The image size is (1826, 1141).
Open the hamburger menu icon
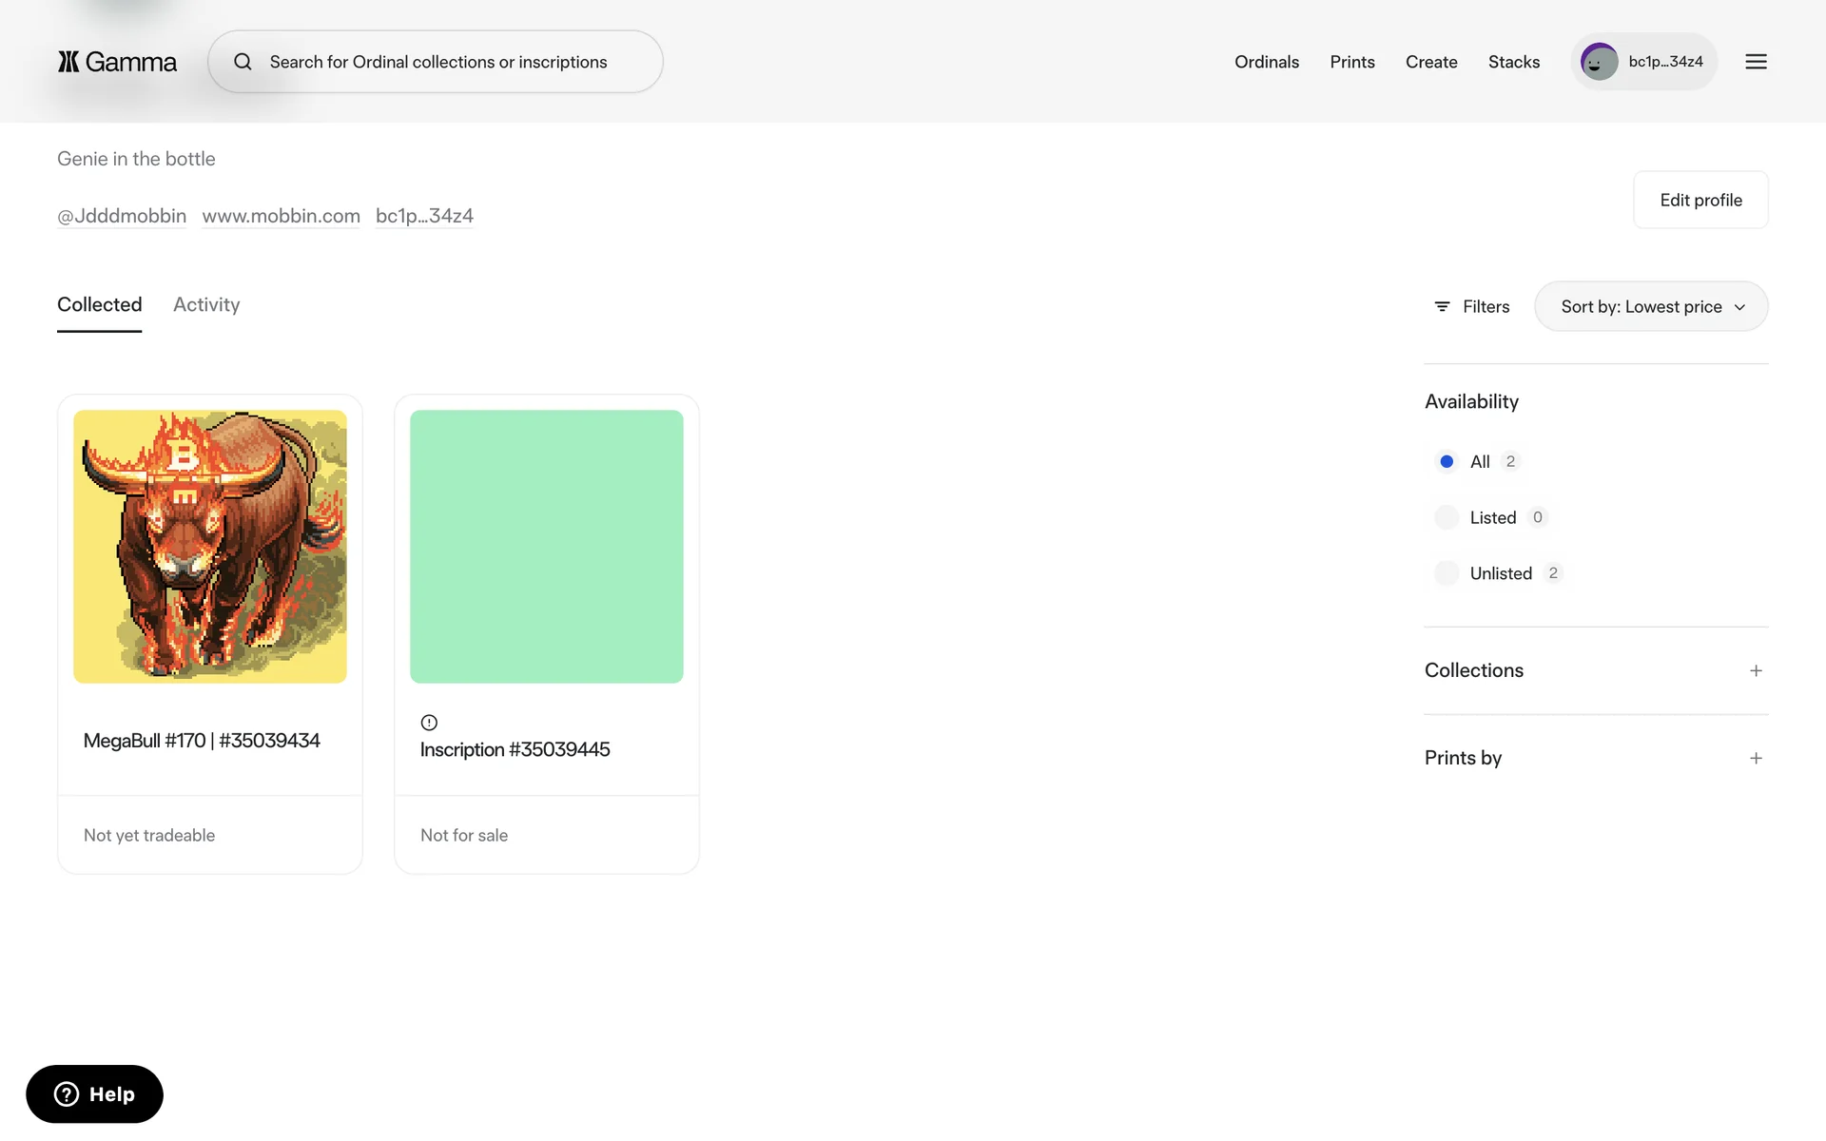pyautogui.click(x=1756, y=62)
